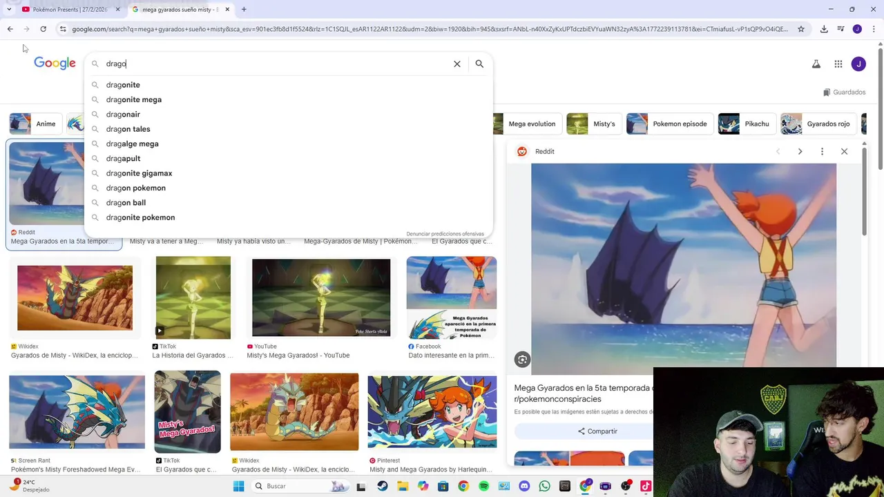Open Spotify from the taskbar

tap(483, 486)
